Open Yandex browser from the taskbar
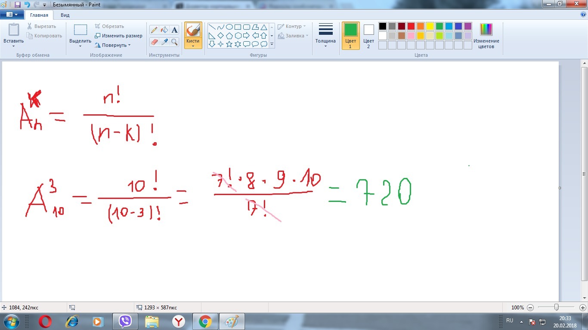This screenshot has width=588, height=330. [x=179, y=321]
